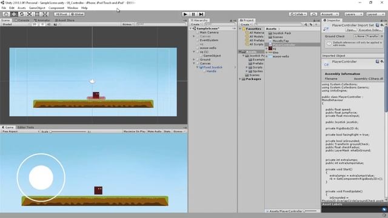Open the Free Aspect dropdown
The width and height of the screenshot is (388, 218).
[x=20, y=131]
